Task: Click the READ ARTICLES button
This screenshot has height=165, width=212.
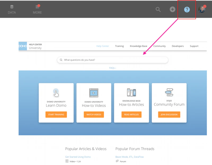Action: coord(131,115)
